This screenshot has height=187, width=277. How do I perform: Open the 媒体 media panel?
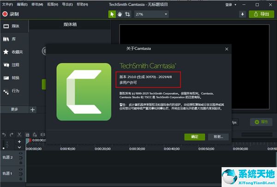click(14, 26)
